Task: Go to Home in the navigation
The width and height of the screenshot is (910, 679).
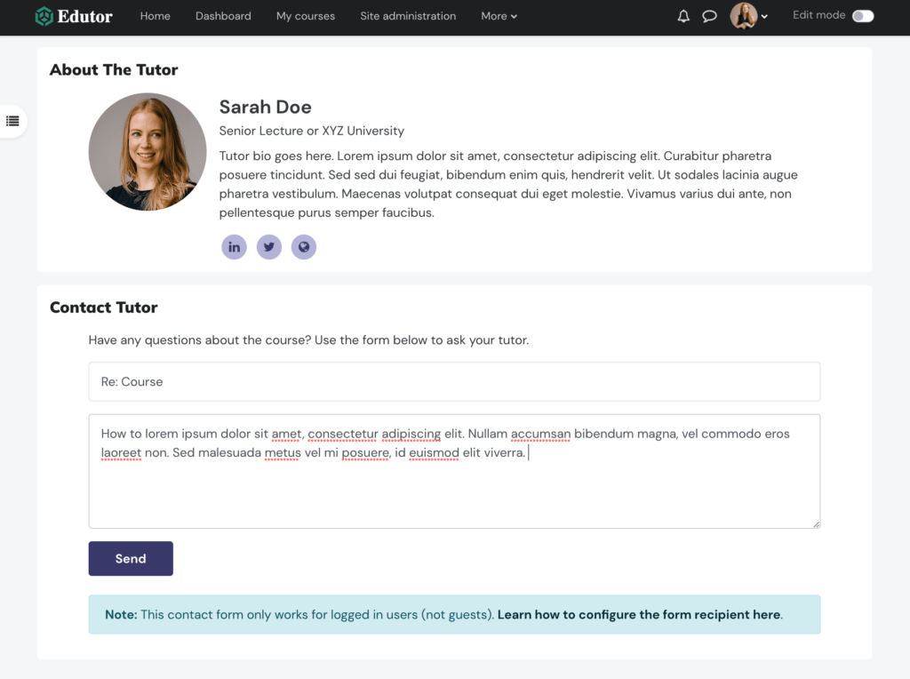Action: (155, 16)
